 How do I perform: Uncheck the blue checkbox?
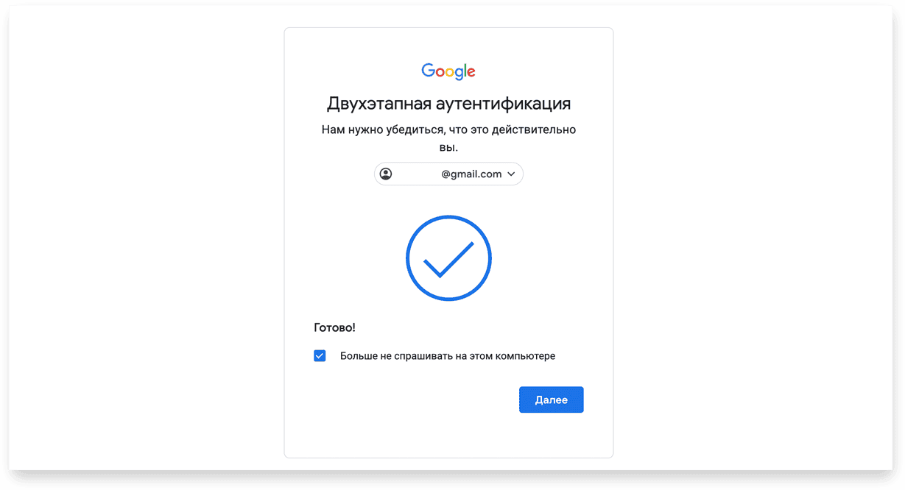(x=320, y=356)
